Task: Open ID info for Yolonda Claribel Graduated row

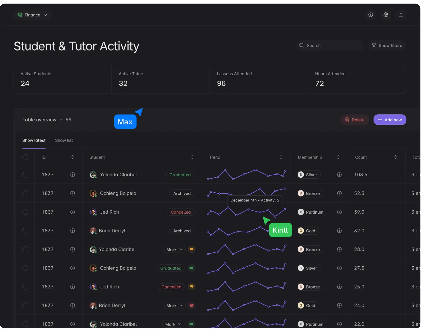Action: click(73, 175)
